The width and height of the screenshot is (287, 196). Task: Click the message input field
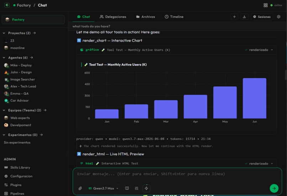(177, 175)
